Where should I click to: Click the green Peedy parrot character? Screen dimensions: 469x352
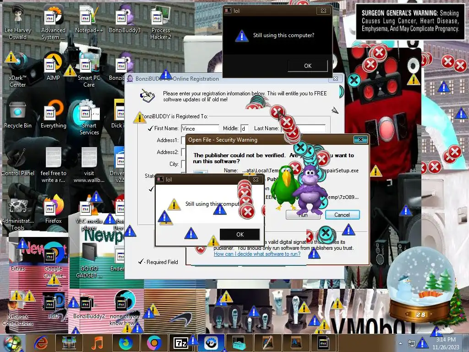[x=284, y=187]
